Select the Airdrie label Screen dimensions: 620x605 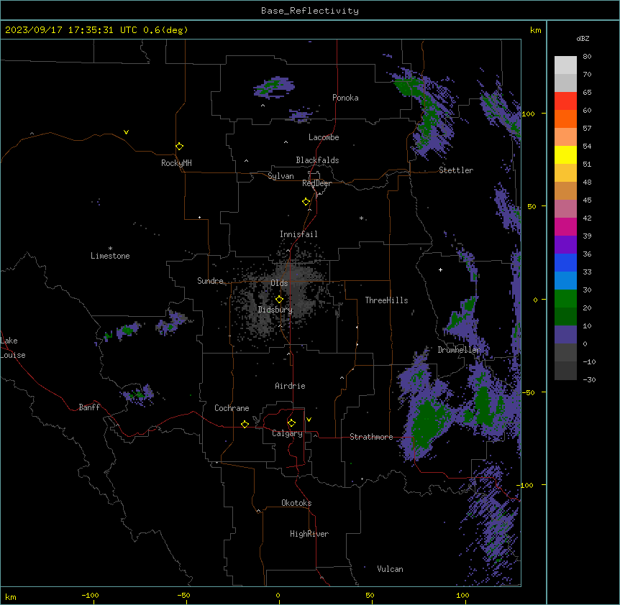point(290,386)
